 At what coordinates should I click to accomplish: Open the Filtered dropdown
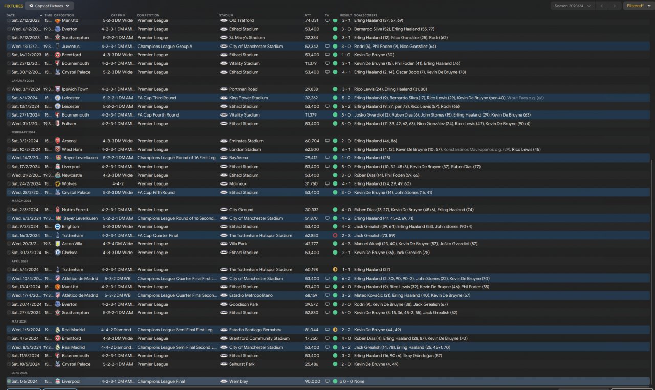pyautogui.click(x=639, y=6)
